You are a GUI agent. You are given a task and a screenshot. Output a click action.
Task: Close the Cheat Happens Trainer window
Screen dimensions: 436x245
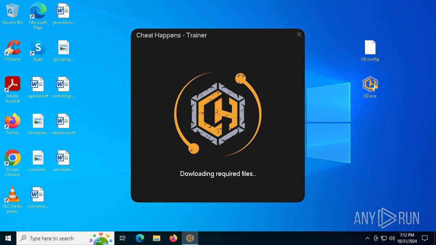(x=299, y=34)
